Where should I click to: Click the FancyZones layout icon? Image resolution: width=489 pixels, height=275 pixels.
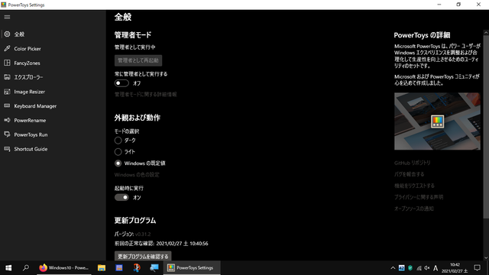(7, 63)
